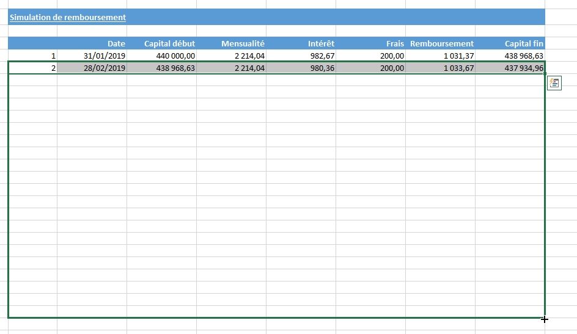Select the cell showing 1 033,67
The height and width of the screenshot is (334, 577).
(x=441, y=68)
